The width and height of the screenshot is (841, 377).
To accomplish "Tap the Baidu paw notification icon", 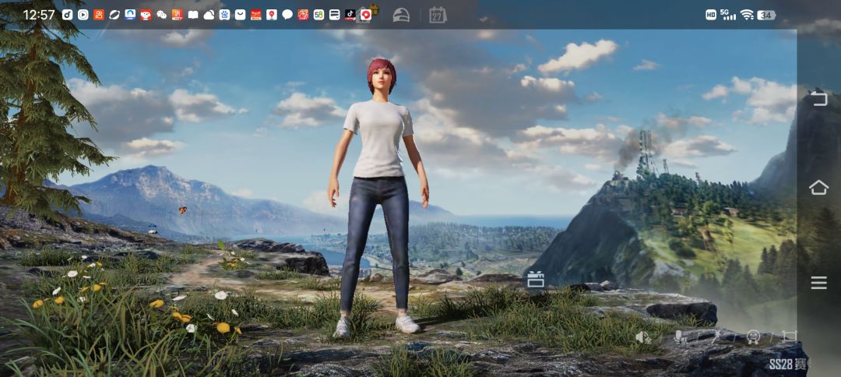I will point(224,15).
